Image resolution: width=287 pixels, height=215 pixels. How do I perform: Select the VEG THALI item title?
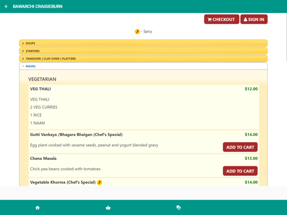[40, 89]
